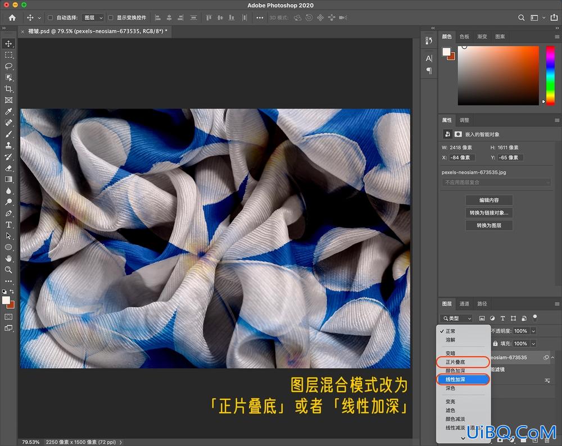
Task: Open the Layers panel flyout menu
Action: click(556, 304)
